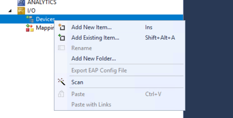Screen dimensions: 233x118
Task: Click the Paste with Links entry
Action: (x=91, y=104)
